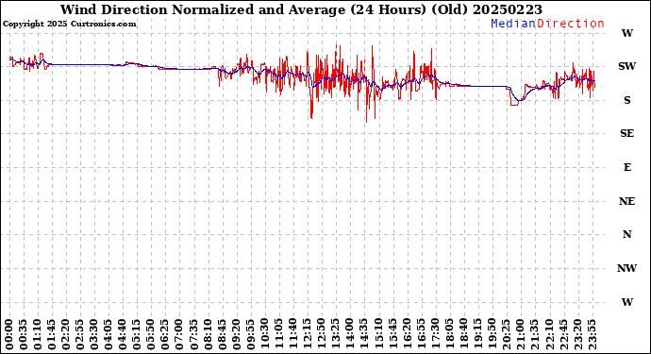This screenshot has width=651, height=354.
Task: Click the "22:10" time axis label
Action: tap(549, 334)
